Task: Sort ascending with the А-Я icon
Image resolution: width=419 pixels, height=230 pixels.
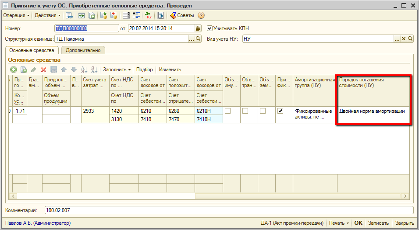Action: 84,70
